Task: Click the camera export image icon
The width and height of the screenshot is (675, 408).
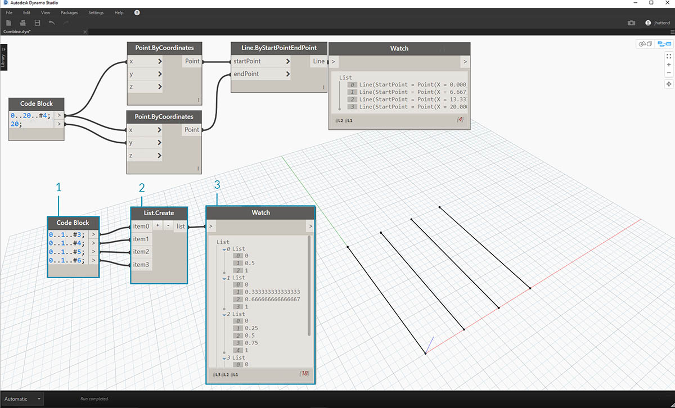Action: pyautogui.click(x=631, y=23)
